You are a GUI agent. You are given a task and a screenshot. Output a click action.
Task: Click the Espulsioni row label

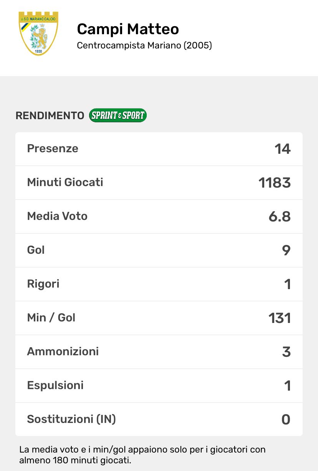coord(55,385)
